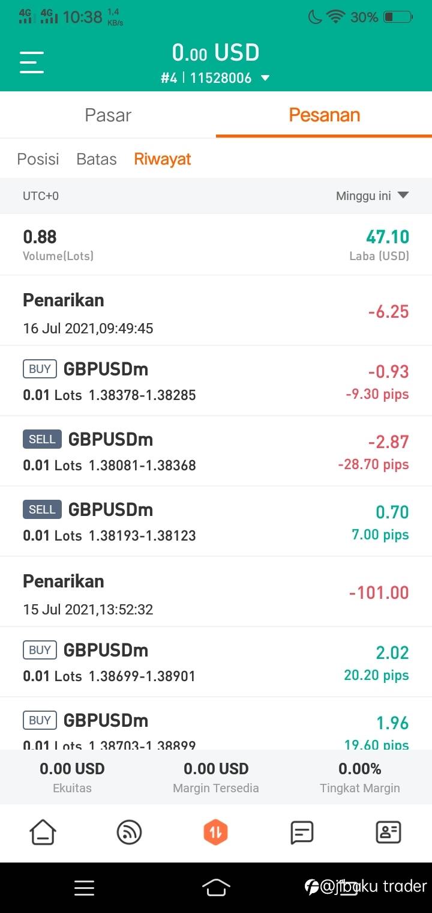Screen dimensions: 432x913
Task: Open the 16 Jul 2021 Penarikan entry
Action: (216, 311)
